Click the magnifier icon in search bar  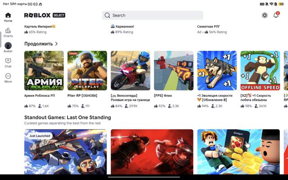coord(107,15)
